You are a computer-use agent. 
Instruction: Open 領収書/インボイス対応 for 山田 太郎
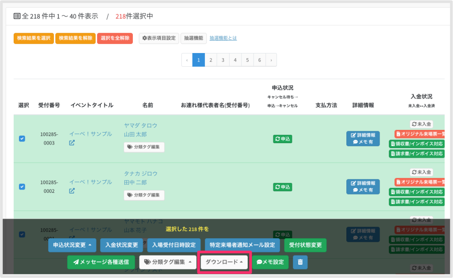pos(417,144)
